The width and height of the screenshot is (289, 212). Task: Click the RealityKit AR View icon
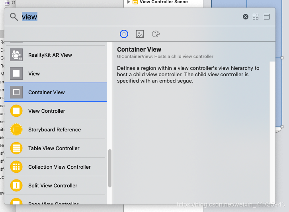click(16, 55)
